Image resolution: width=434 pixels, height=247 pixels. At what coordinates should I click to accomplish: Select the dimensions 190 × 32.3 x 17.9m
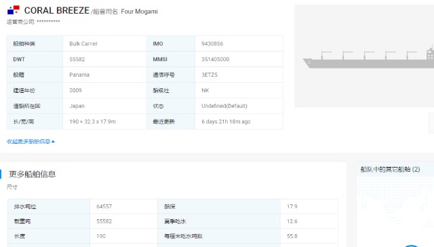click(92, 121)
